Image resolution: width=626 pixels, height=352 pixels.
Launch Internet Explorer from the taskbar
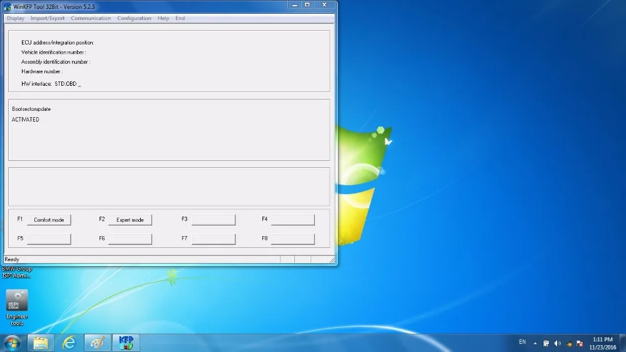69,343
